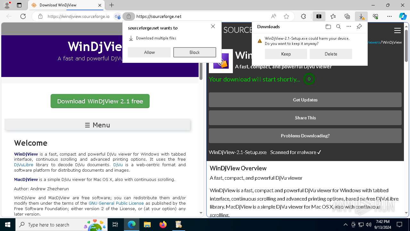The width and height of the screenshot is (410, 231).
Task: Open more options in Downloads panel
Action: click(349, 27)
